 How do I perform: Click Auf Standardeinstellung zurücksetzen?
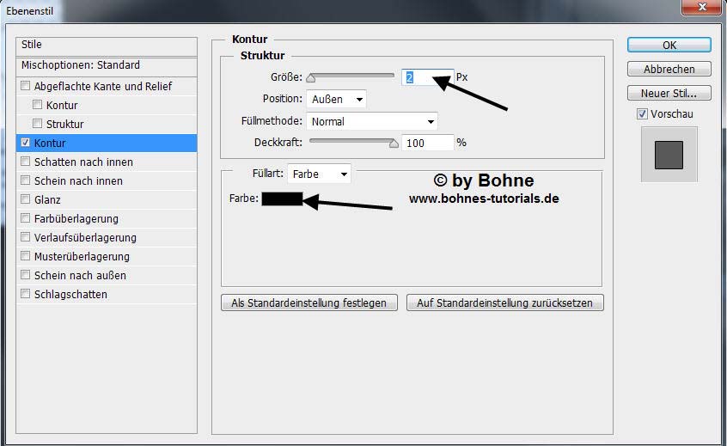point(505,303)
